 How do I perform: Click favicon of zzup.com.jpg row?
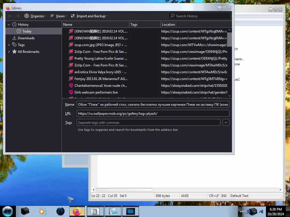coord(71,45)
